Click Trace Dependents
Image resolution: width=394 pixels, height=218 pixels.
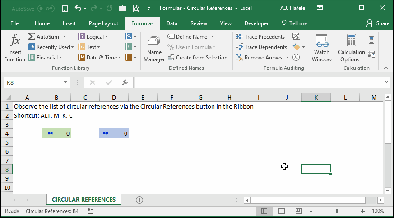tap(261, 47)
